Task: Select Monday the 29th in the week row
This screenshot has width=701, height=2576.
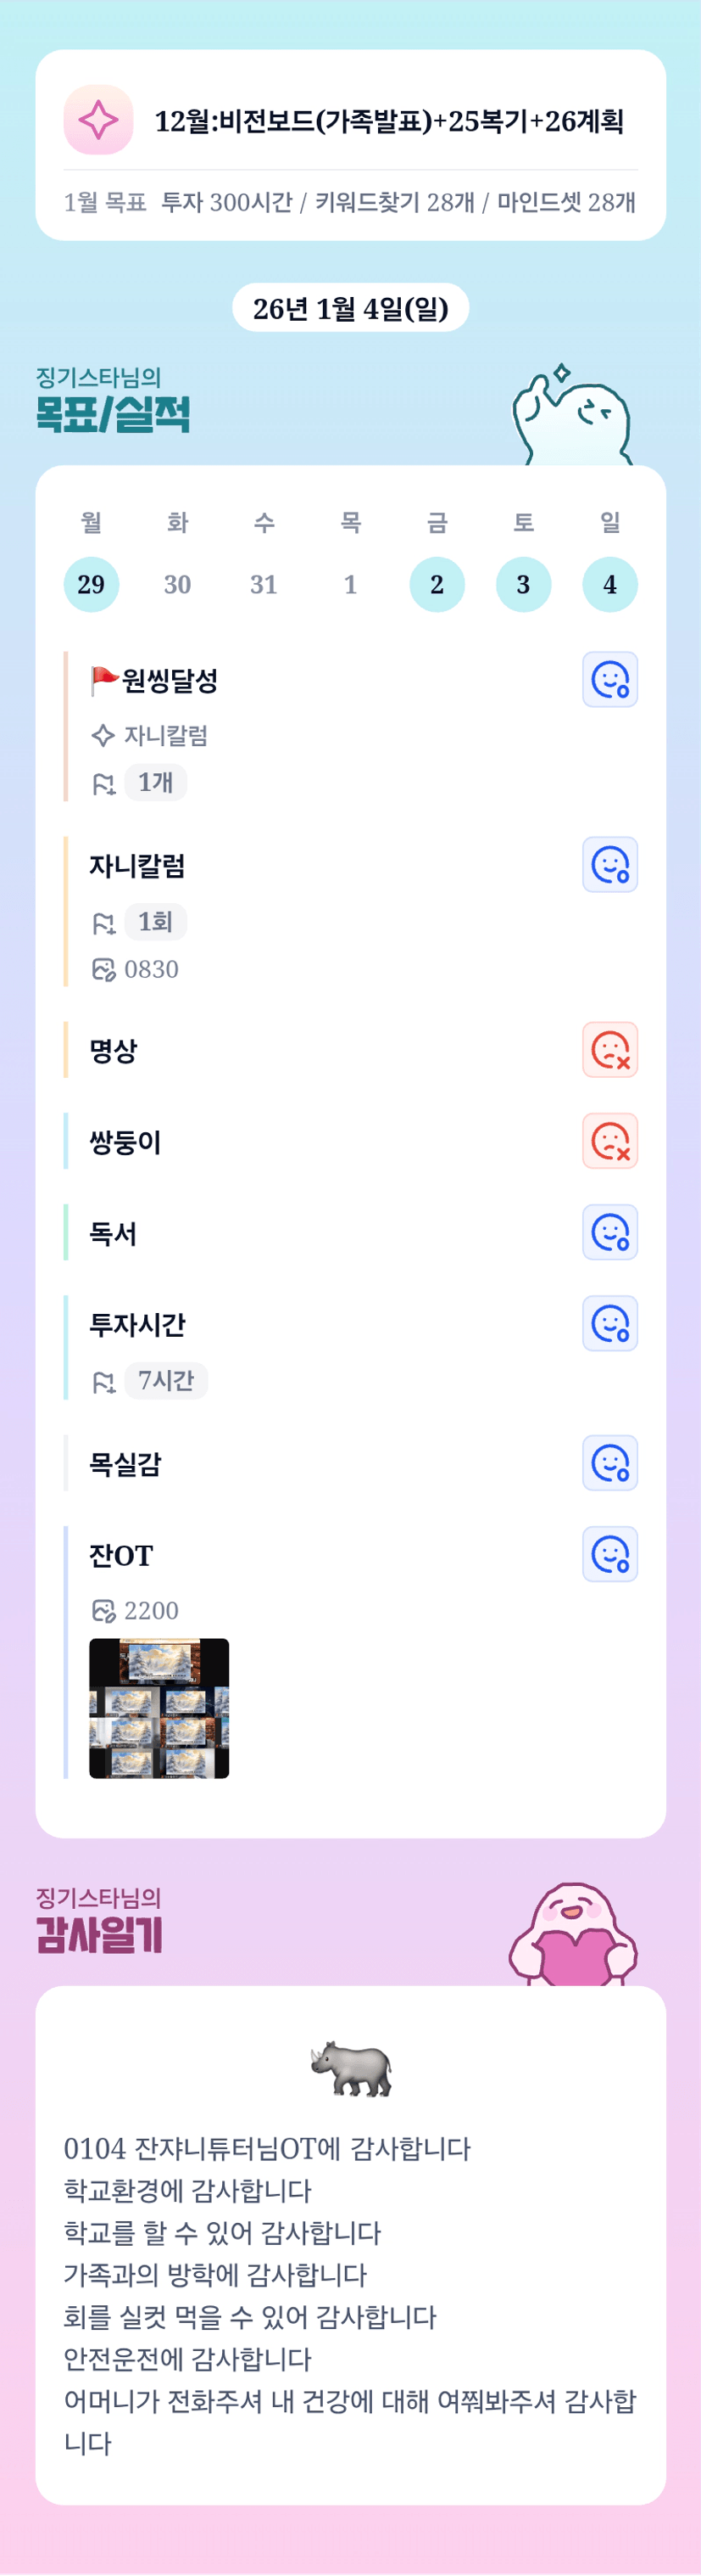Action: pos(91,584)
